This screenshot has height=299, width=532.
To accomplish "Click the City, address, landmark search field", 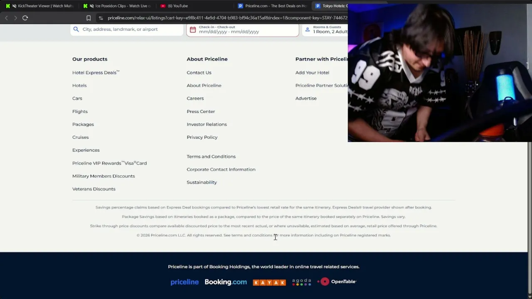I will (127, 29).
